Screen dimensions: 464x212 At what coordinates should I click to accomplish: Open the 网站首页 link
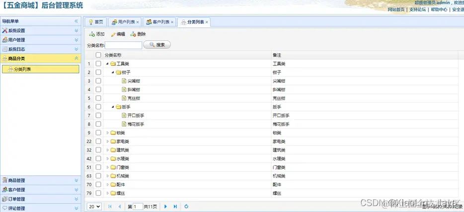click(x=396, y=9)
